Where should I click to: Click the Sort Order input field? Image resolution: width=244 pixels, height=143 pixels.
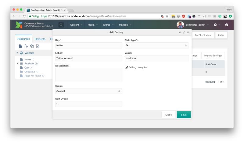tap(88, 104)
